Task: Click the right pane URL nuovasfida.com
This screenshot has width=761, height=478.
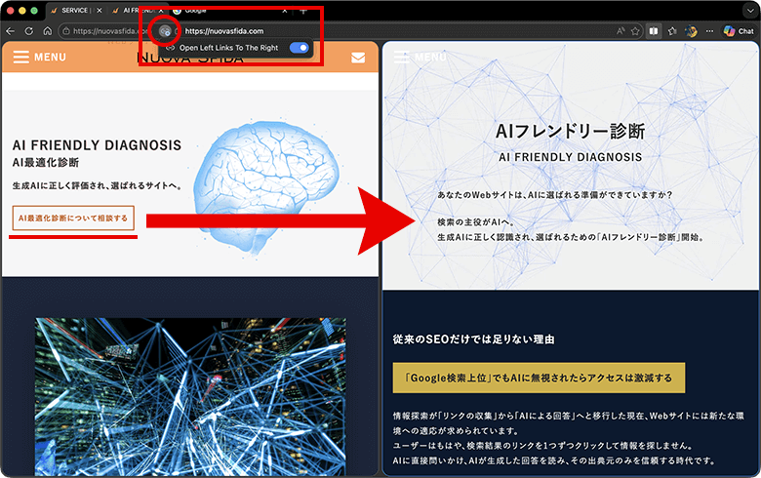Action: (224, 31)
